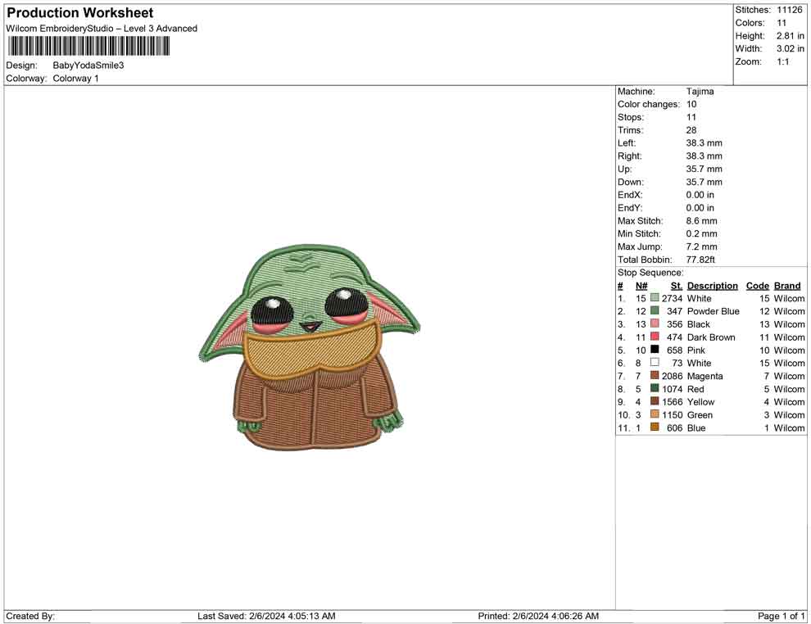Click the Description column header
The image size is (811, 624).
(x=712, y=286)
